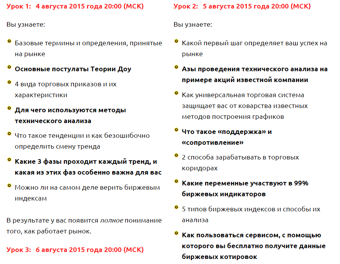Select the bullet beside "5 типов биржевых индексов"
The image size is (340, 264).
tap(176, 207)
